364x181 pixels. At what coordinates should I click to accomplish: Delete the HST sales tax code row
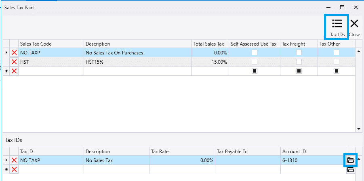click(x=14, y=62)
